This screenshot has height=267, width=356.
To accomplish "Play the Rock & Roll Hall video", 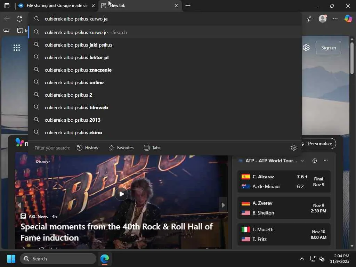I will pyautogui.click(x=121, y=194).
